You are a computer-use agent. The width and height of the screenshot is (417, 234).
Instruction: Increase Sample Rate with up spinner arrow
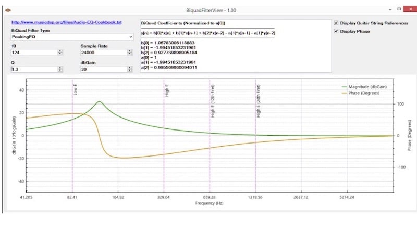[x=130, y=51]
